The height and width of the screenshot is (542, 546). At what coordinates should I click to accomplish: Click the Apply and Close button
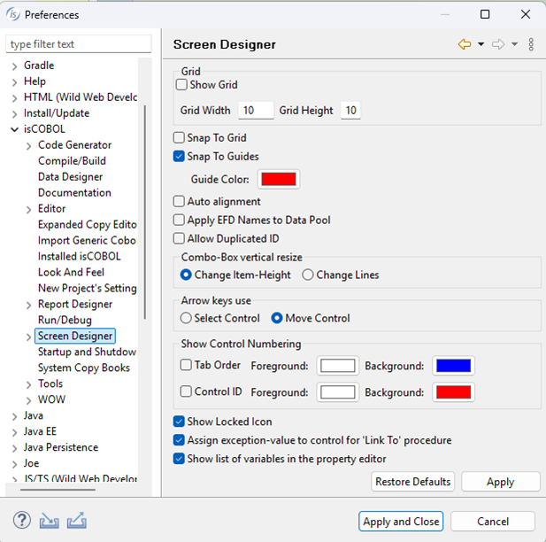click(x=401, y=522)
